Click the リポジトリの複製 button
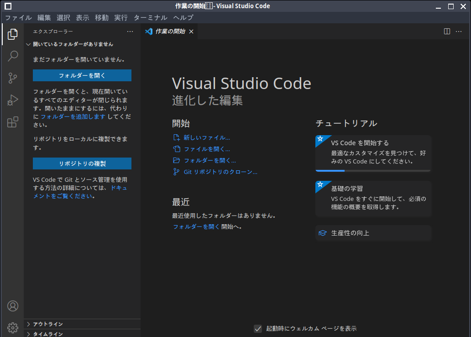 pyautogui.click(x=82, y=163)
